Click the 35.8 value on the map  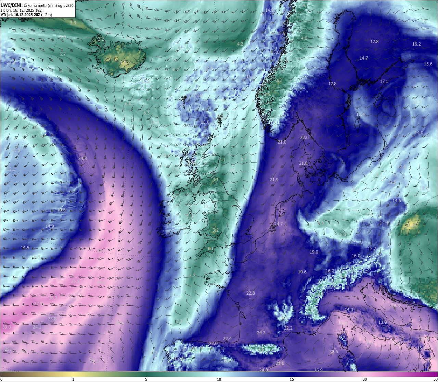75,281
